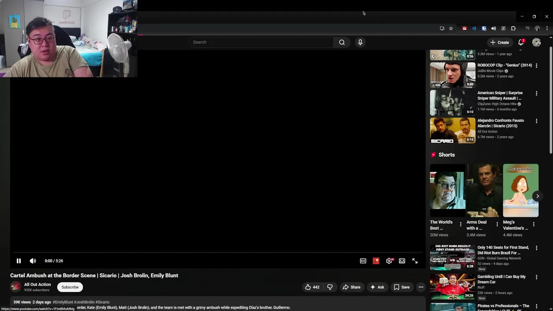Image resolution: width=553 pixels, height=311 pixels.
Task: Enter full screen mode
Action: (x=415, y=261)
